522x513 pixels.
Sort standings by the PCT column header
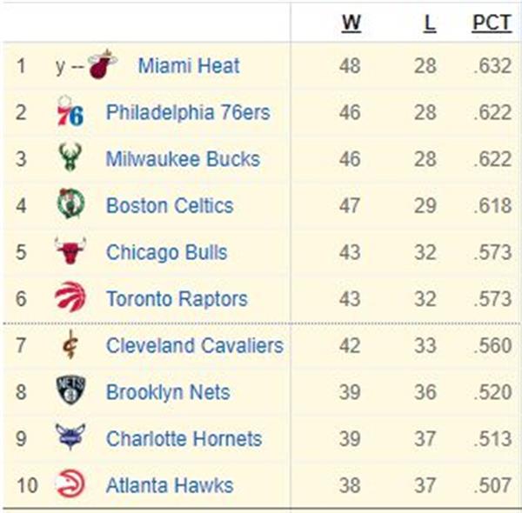click(492, 23)
